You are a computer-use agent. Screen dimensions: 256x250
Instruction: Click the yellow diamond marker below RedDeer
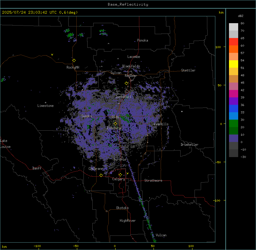[127, 83]
